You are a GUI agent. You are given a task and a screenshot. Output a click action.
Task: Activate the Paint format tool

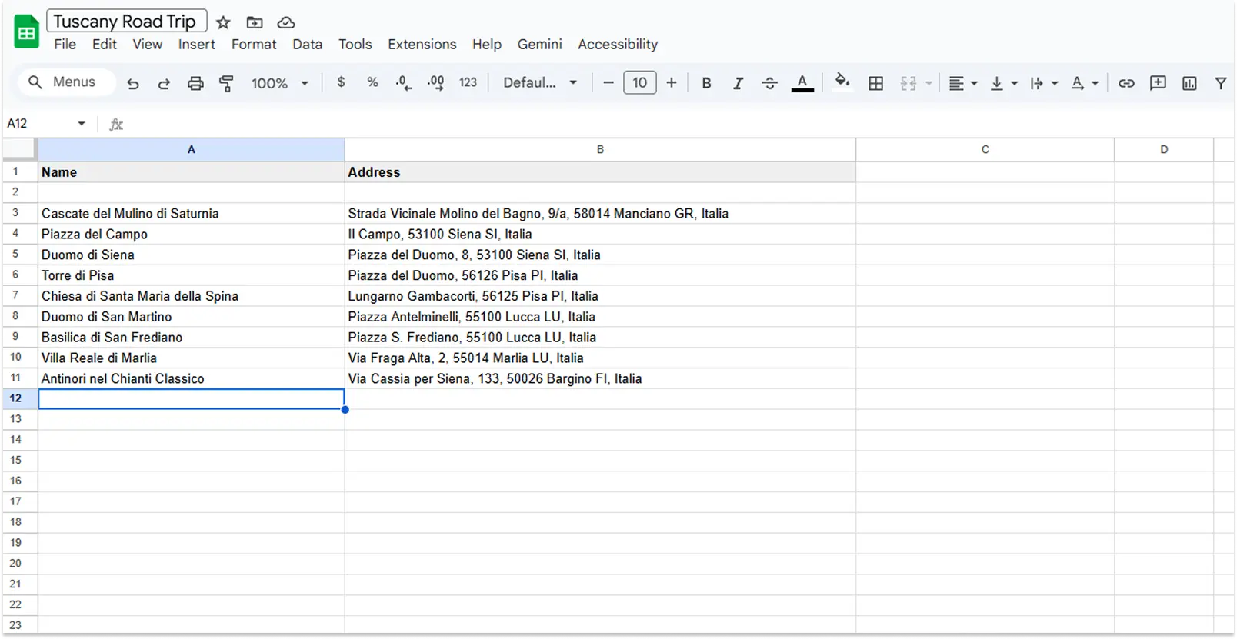tap(226, 83)
